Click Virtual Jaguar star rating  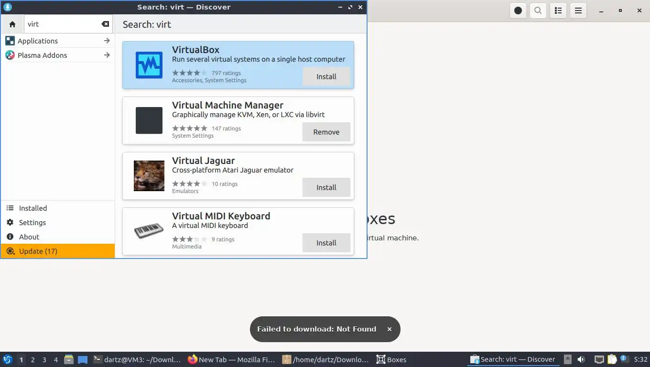(x=190, y=184)
